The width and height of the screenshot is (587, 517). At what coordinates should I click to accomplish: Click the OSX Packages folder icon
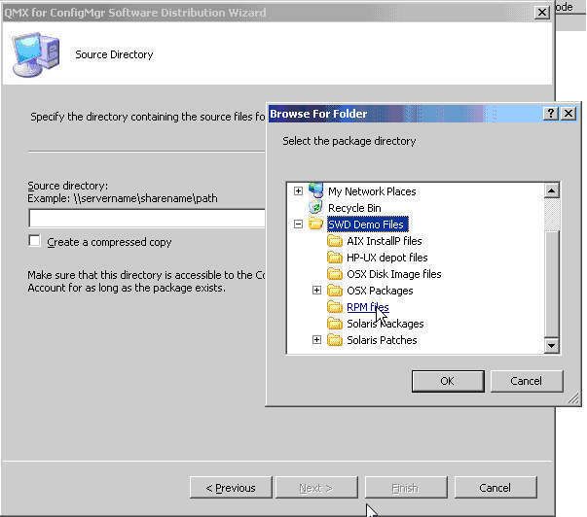[x=335, y=291]
